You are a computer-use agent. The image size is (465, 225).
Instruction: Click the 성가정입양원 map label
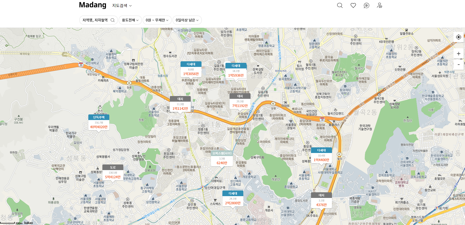pyautogui.click(x=121, y=150)
